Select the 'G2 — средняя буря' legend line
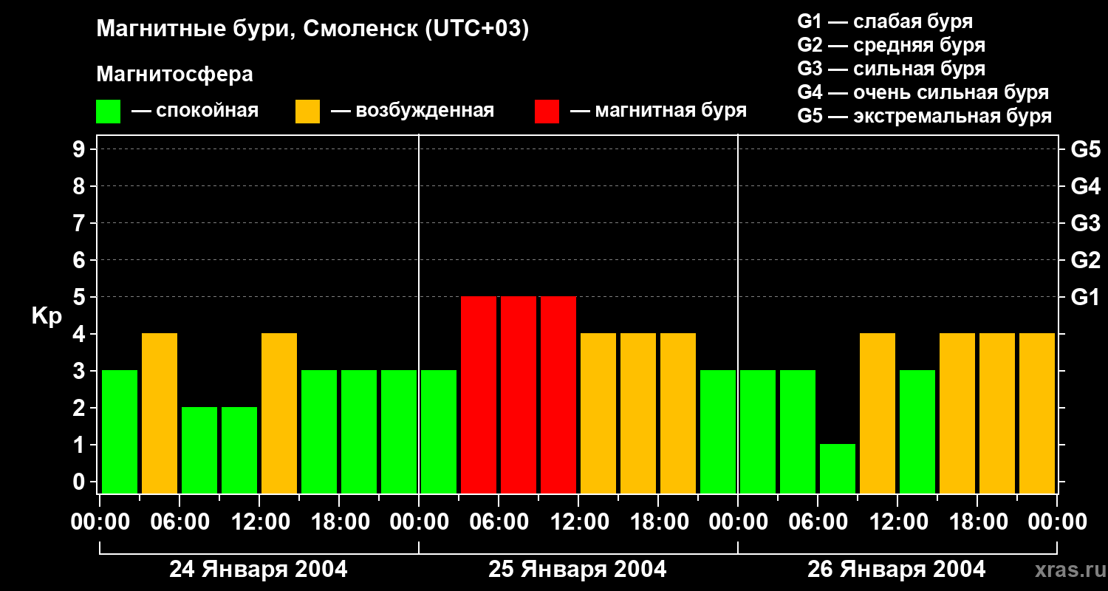This screenshot has width=1108, height=591. (x=891, y=45)
